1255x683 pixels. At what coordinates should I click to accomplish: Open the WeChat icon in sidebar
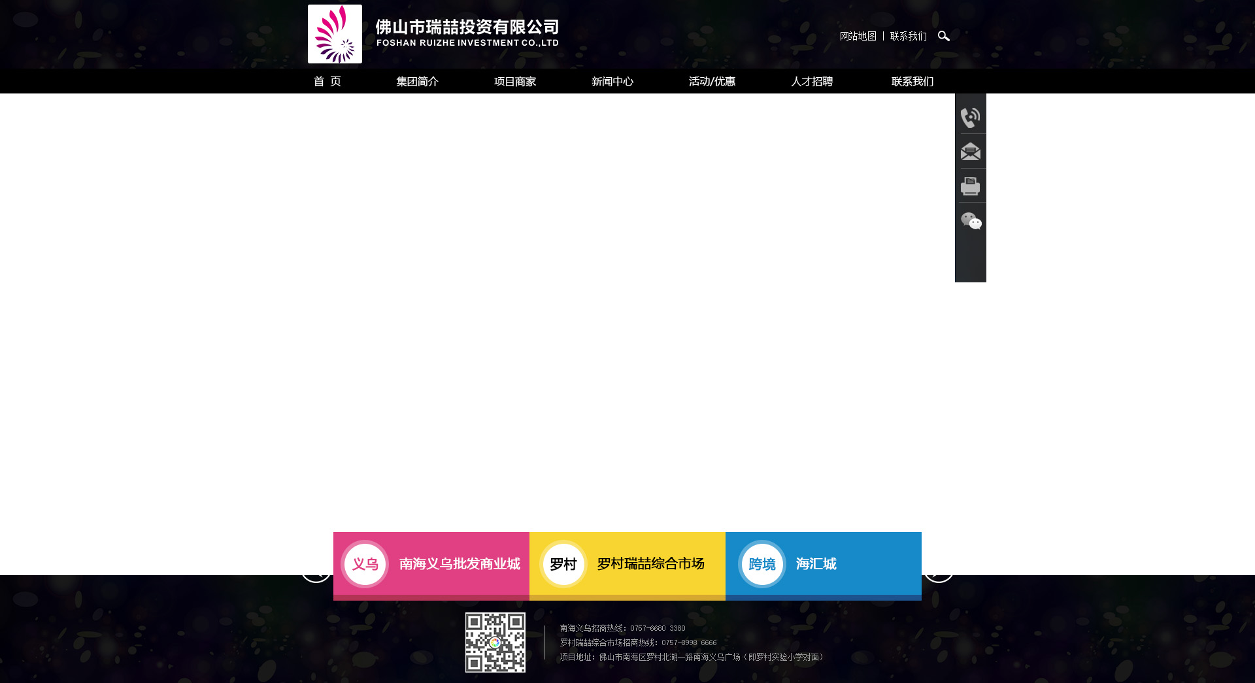pyautogui.click(x=971, y=221)
